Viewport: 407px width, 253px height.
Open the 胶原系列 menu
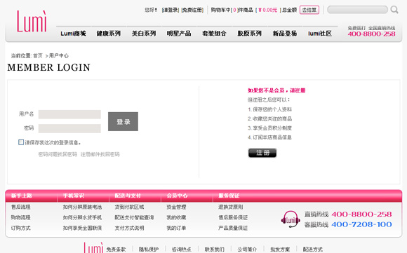coord(249,34)
